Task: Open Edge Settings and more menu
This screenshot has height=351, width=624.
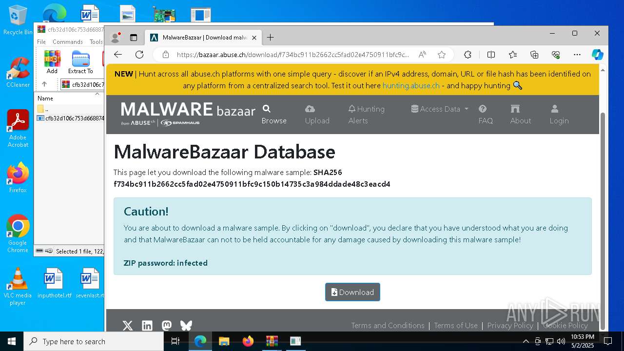Action: click(577, 55)
